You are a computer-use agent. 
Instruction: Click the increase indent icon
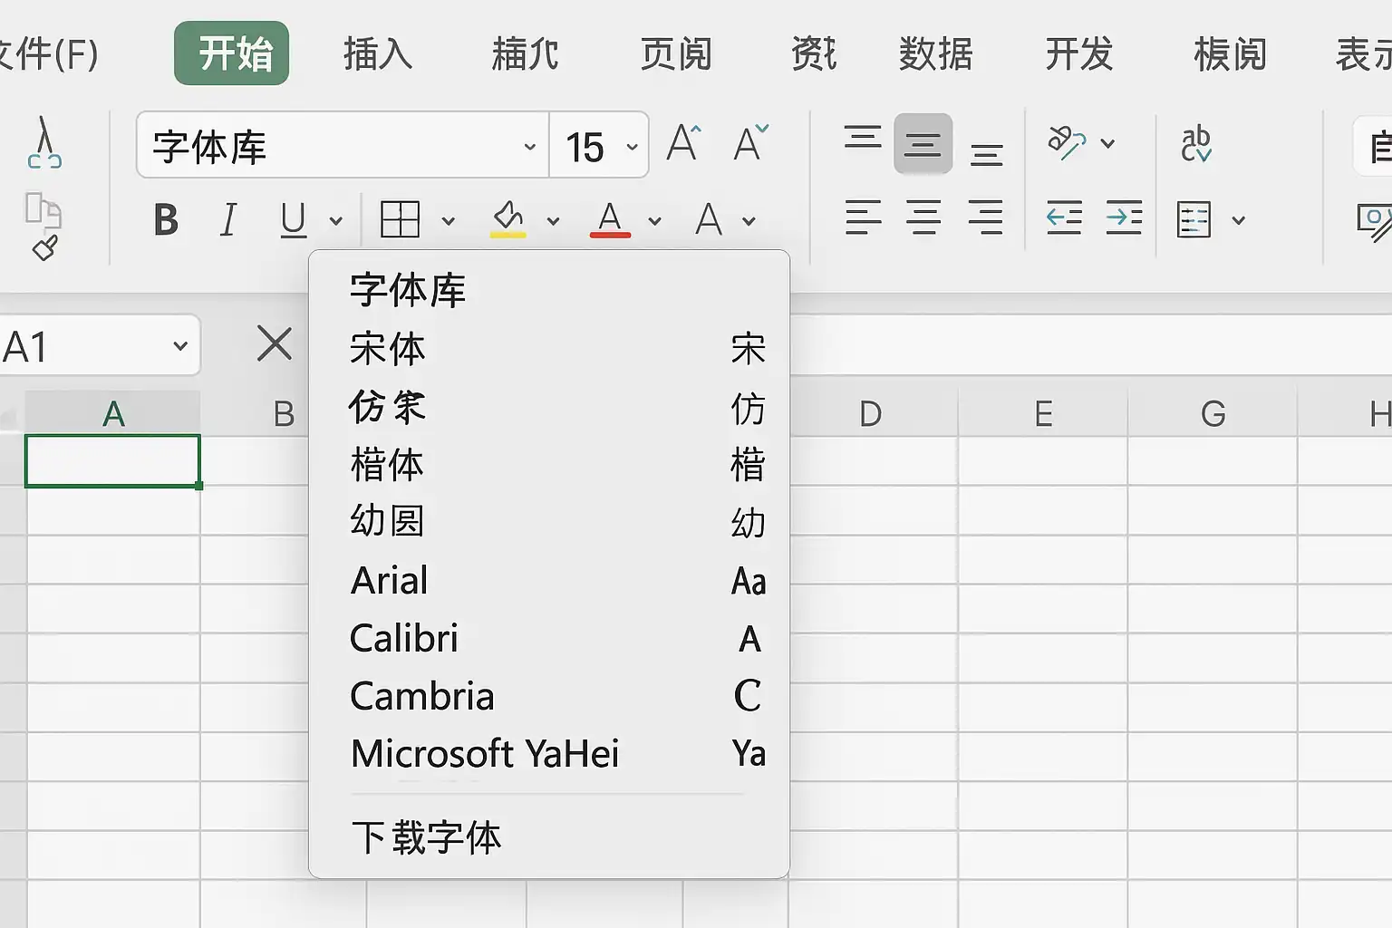[x=1124, y=217]
